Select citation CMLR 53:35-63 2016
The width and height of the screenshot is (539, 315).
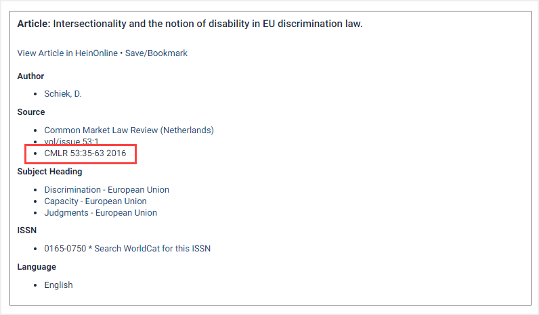85,153
